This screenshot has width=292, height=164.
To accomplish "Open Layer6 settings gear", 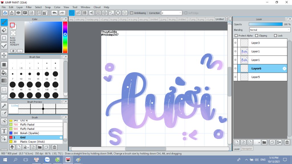I will pyautogui.click(x=284, y=69).
